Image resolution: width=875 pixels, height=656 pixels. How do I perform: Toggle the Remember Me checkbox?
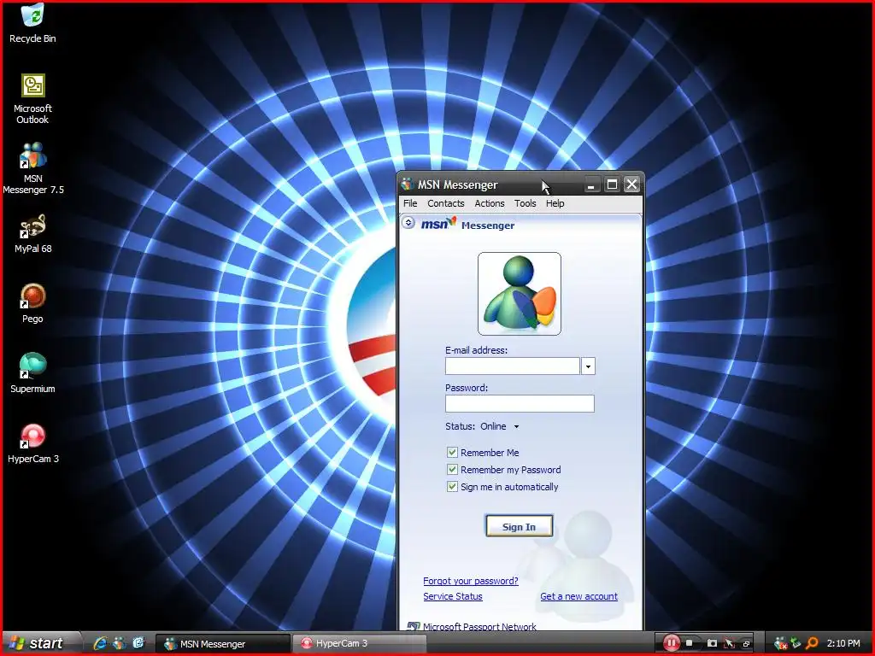[452, 453]
